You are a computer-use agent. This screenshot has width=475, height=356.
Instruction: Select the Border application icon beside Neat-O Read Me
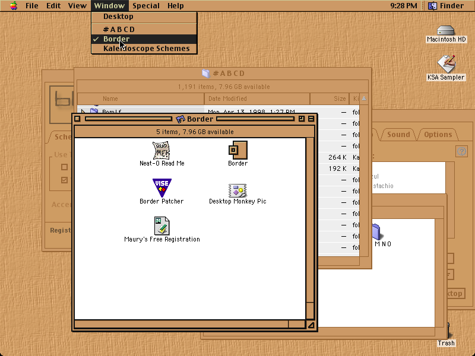pyautogui.click(x=238, y=150)
